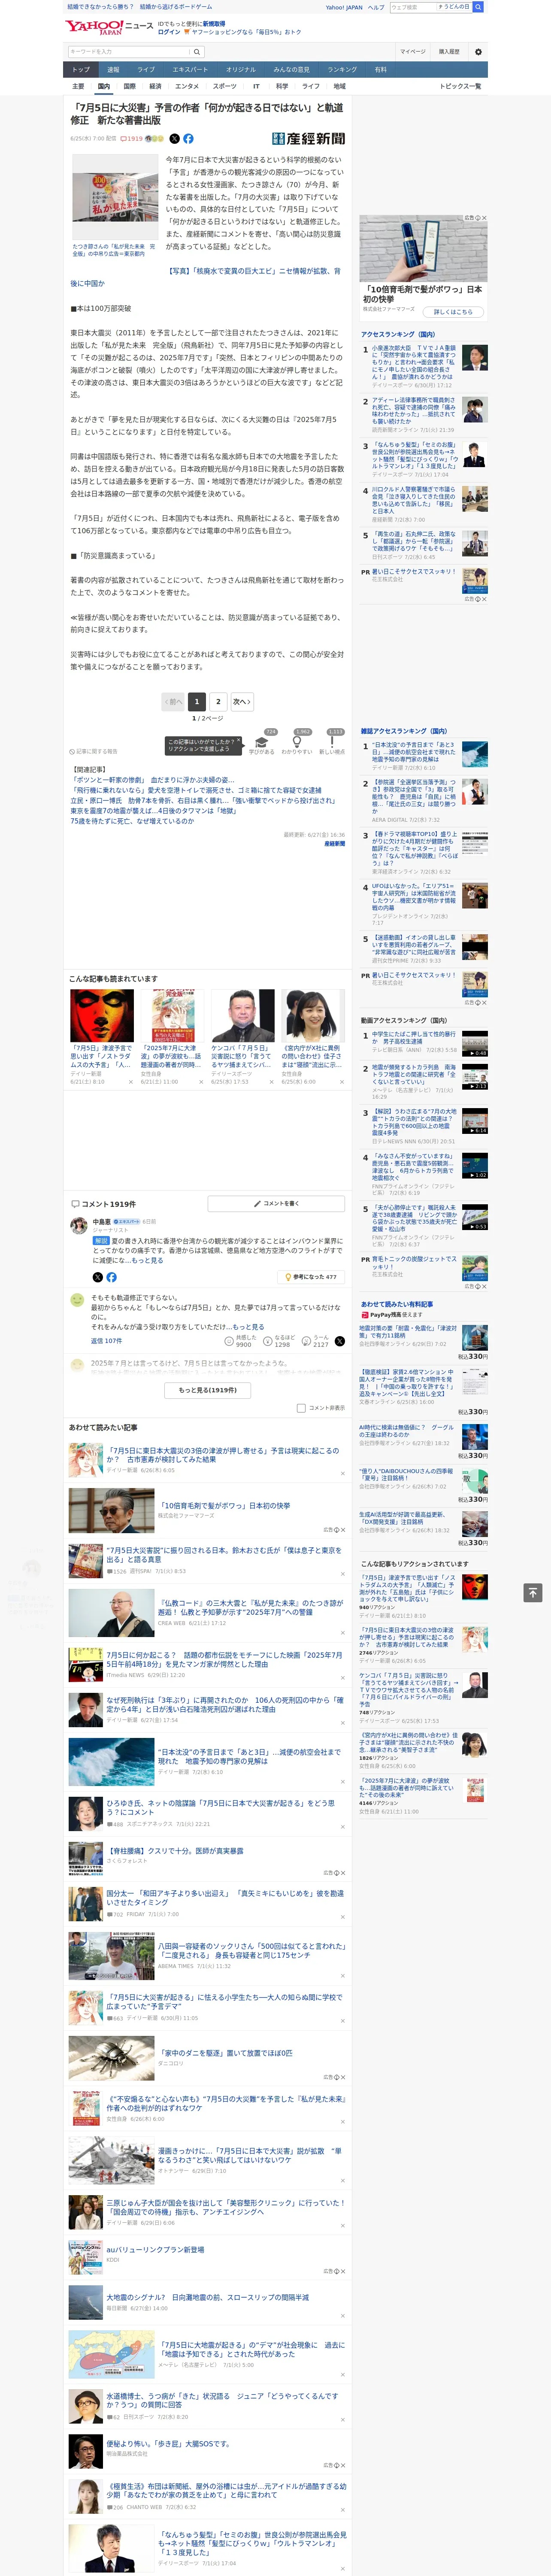Share the second comment on X
The height and width of the screenshot is (2576, 551).
click(339, 1341)
